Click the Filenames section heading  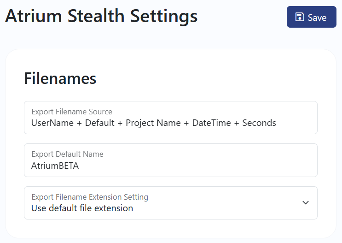(x=60, y=78)
